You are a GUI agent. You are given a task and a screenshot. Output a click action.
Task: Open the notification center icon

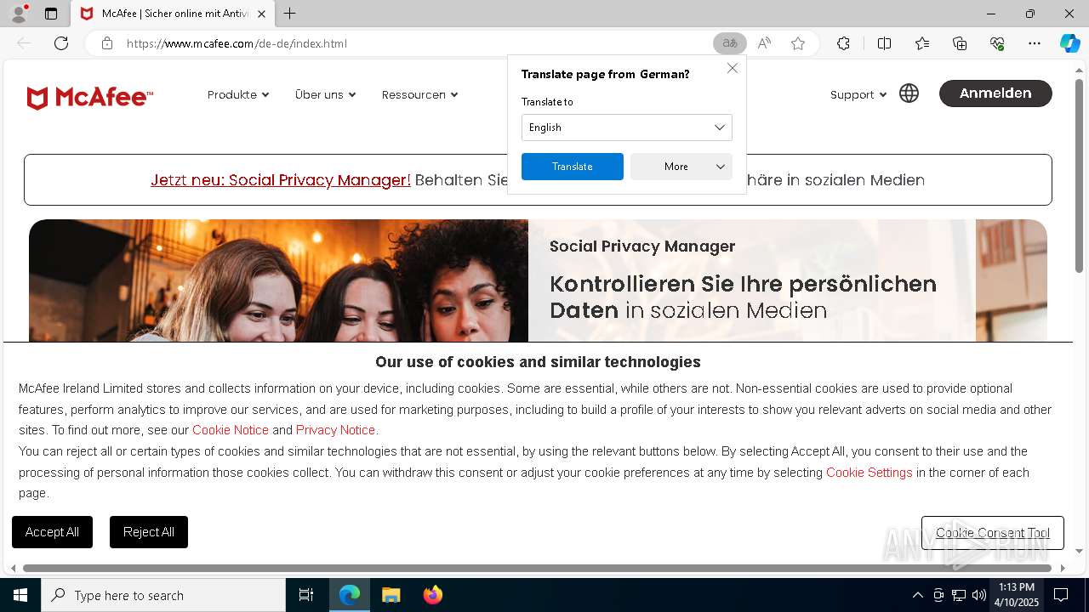1061,595
